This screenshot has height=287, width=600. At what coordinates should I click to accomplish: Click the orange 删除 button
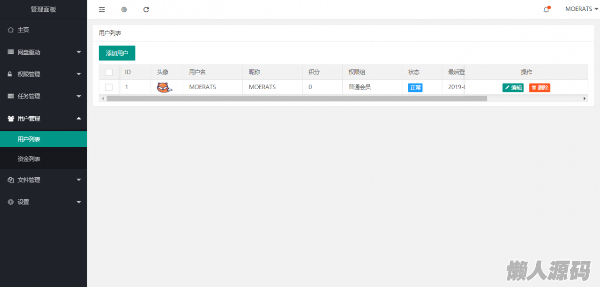click(x=540, y=88)
